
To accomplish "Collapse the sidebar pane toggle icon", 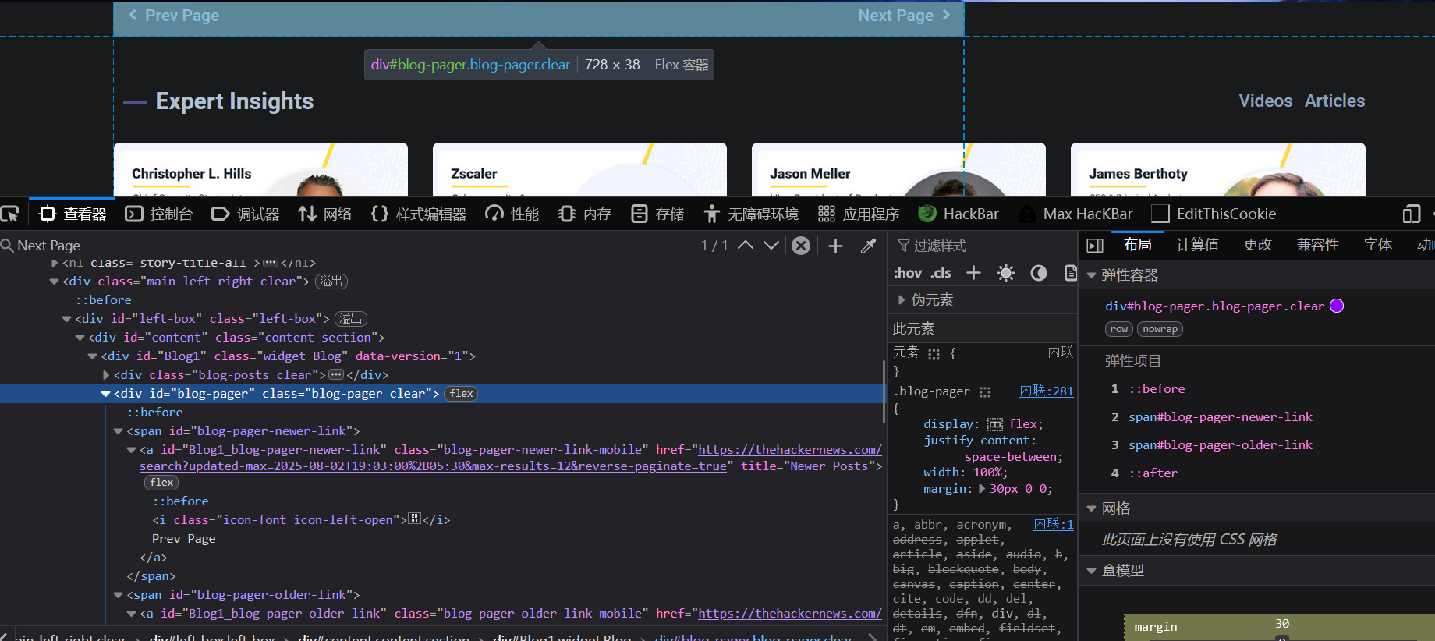I will 1095,246.
